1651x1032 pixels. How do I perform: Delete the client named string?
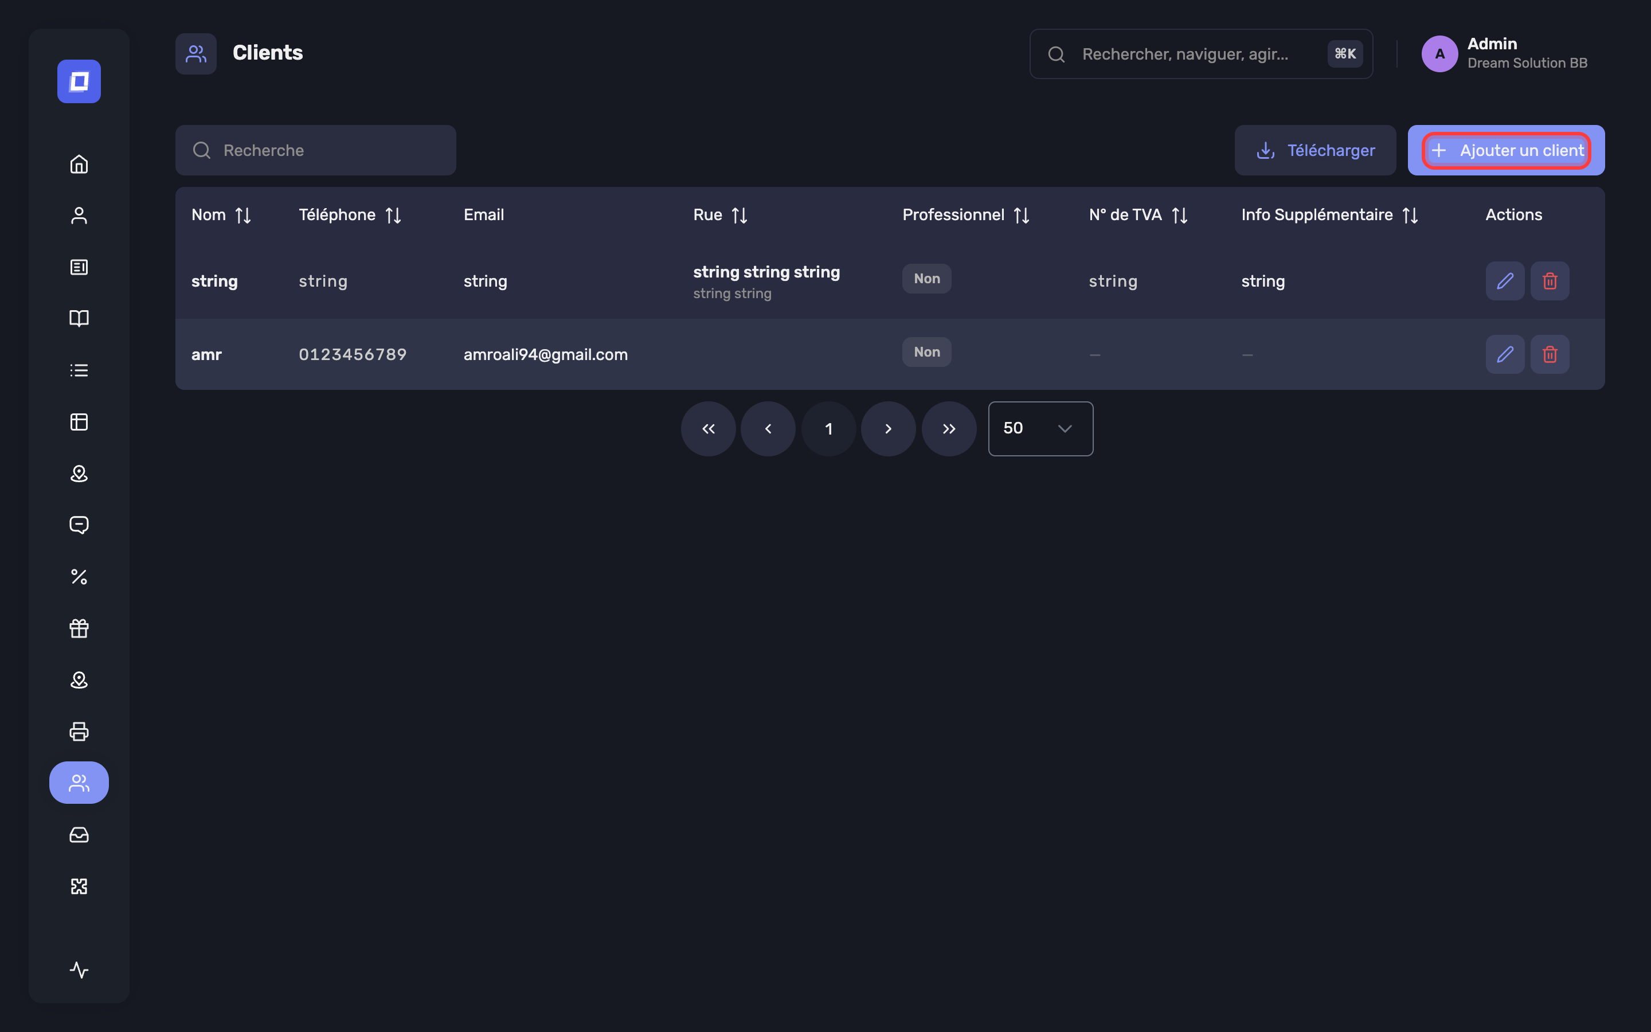pyautogui.click(x=1550, y=280)
